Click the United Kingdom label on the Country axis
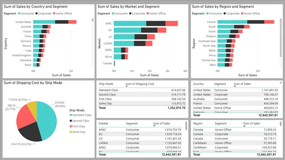Screen dimensions: 285x160 21,55
